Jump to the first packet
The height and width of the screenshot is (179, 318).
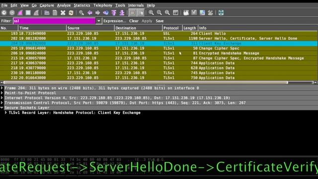click(114, 13)
